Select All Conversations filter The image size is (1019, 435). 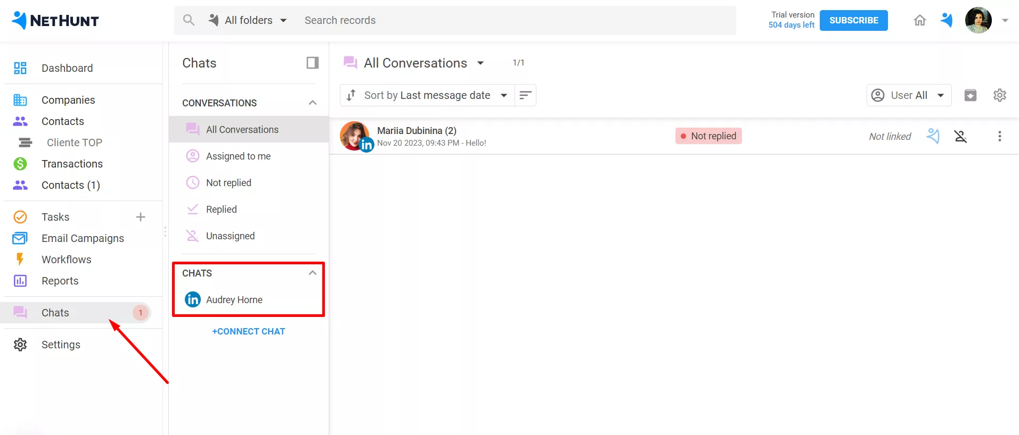(x=249, y=129)
